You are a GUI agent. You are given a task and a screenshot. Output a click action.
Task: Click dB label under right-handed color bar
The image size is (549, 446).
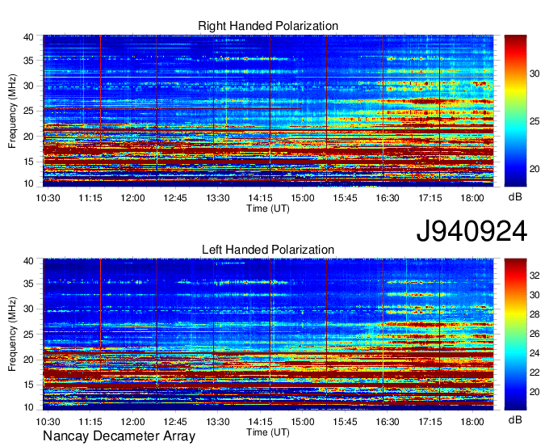click(x=515, y=197)
